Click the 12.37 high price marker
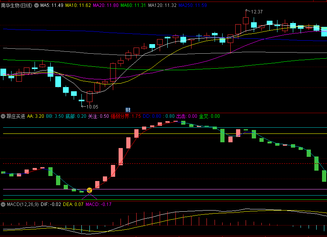Image resolution: width=327 pixels, height=237 pixels. pos(257,12)
